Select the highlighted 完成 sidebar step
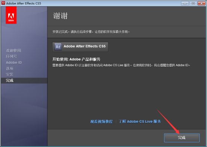Image resolution: width=207 pixels, height=147 pixels. pos(24,81)
